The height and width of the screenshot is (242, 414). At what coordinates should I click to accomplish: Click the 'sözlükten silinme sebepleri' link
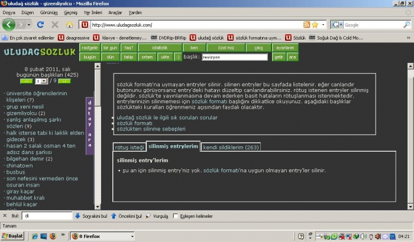151,129
